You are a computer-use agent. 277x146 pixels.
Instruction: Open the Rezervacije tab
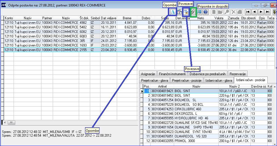(238, 74)
